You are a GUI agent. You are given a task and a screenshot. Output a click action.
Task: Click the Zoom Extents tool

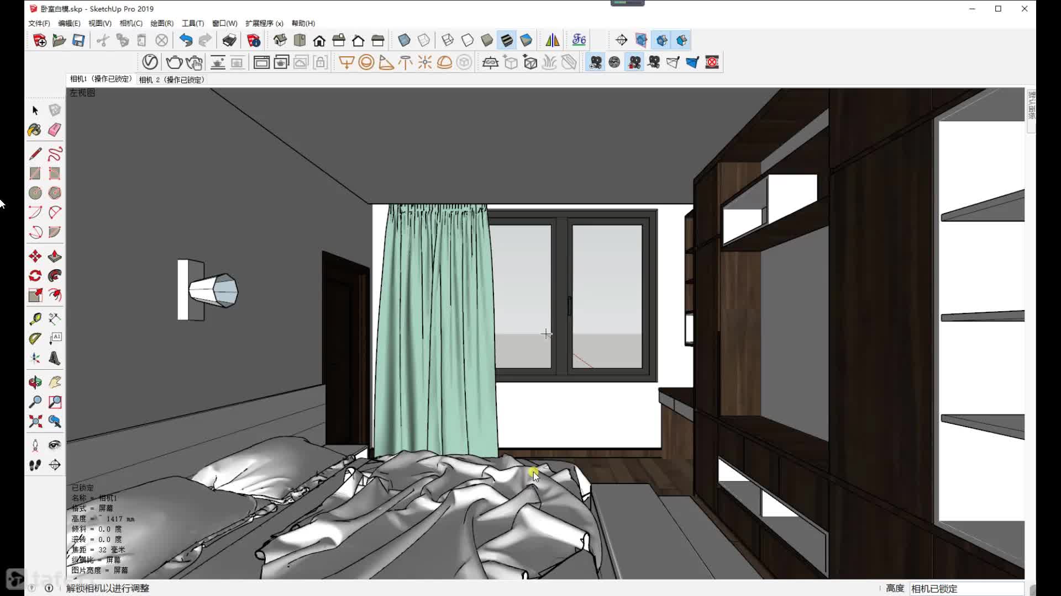(35, 422)
